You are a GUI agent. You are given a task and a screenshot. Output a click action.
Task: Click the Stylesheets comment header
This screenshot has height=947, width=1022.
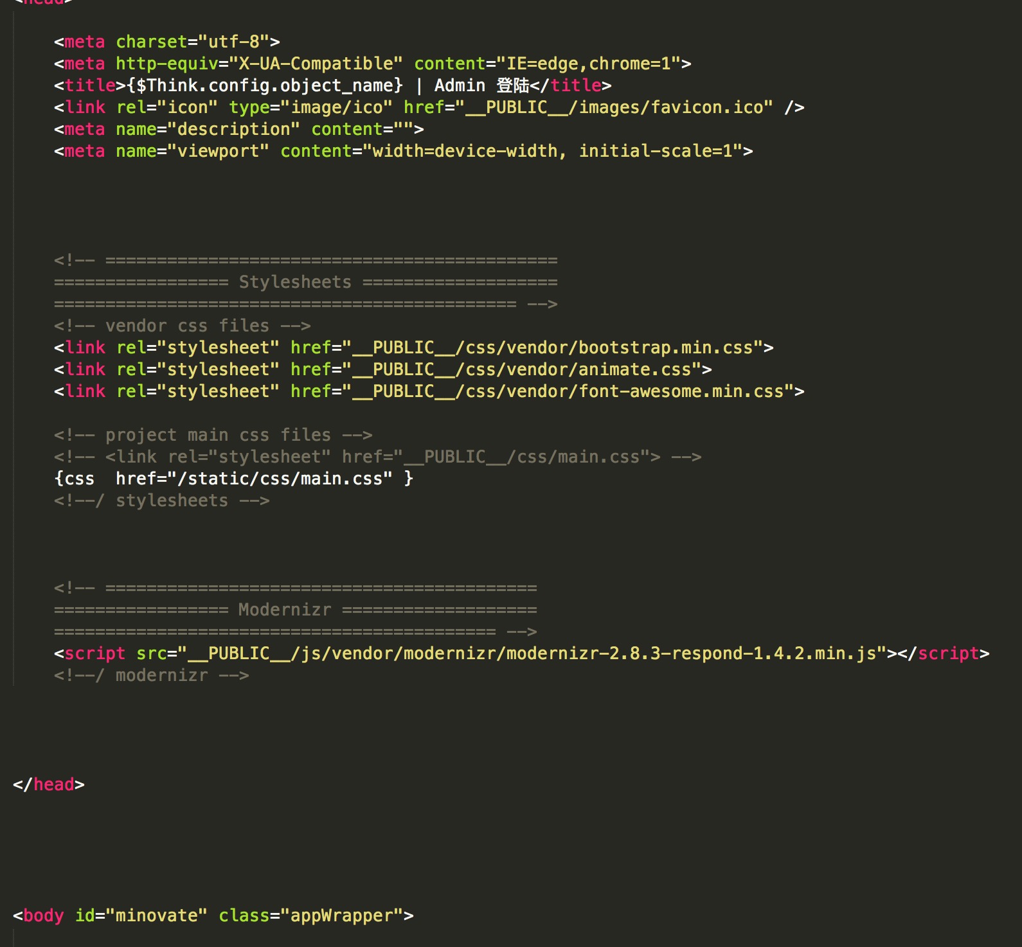[295, 282]
